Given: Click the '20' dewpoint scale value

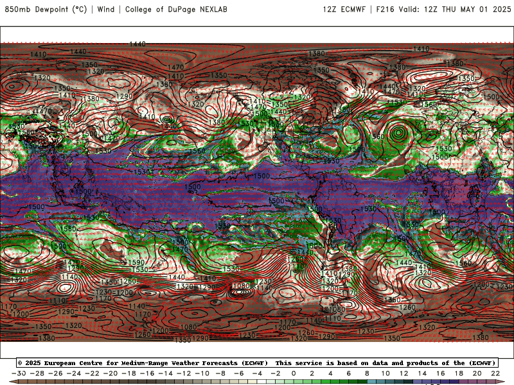Looking at the screenshot, I should click(477, 373).
